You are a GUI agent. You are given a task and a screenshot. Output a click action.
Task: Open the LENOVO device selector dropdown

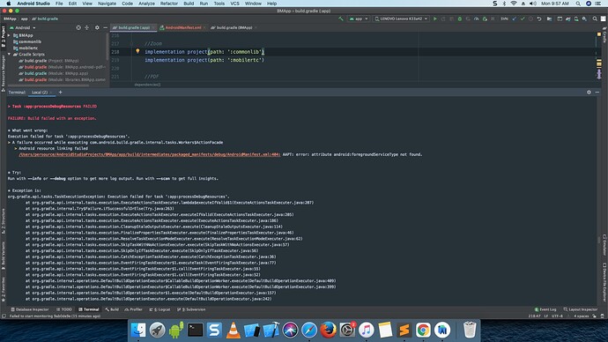(401, 19)
